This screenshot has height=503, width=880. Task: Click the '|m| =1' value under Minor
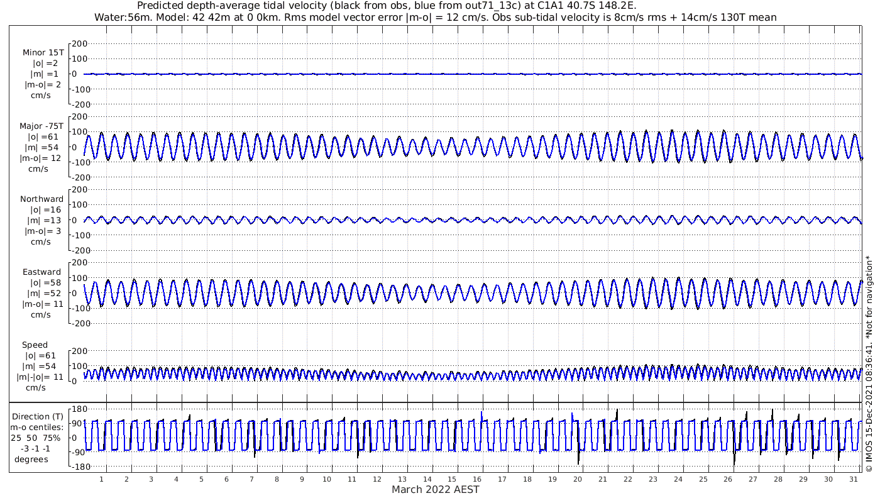tap(45, 74)
